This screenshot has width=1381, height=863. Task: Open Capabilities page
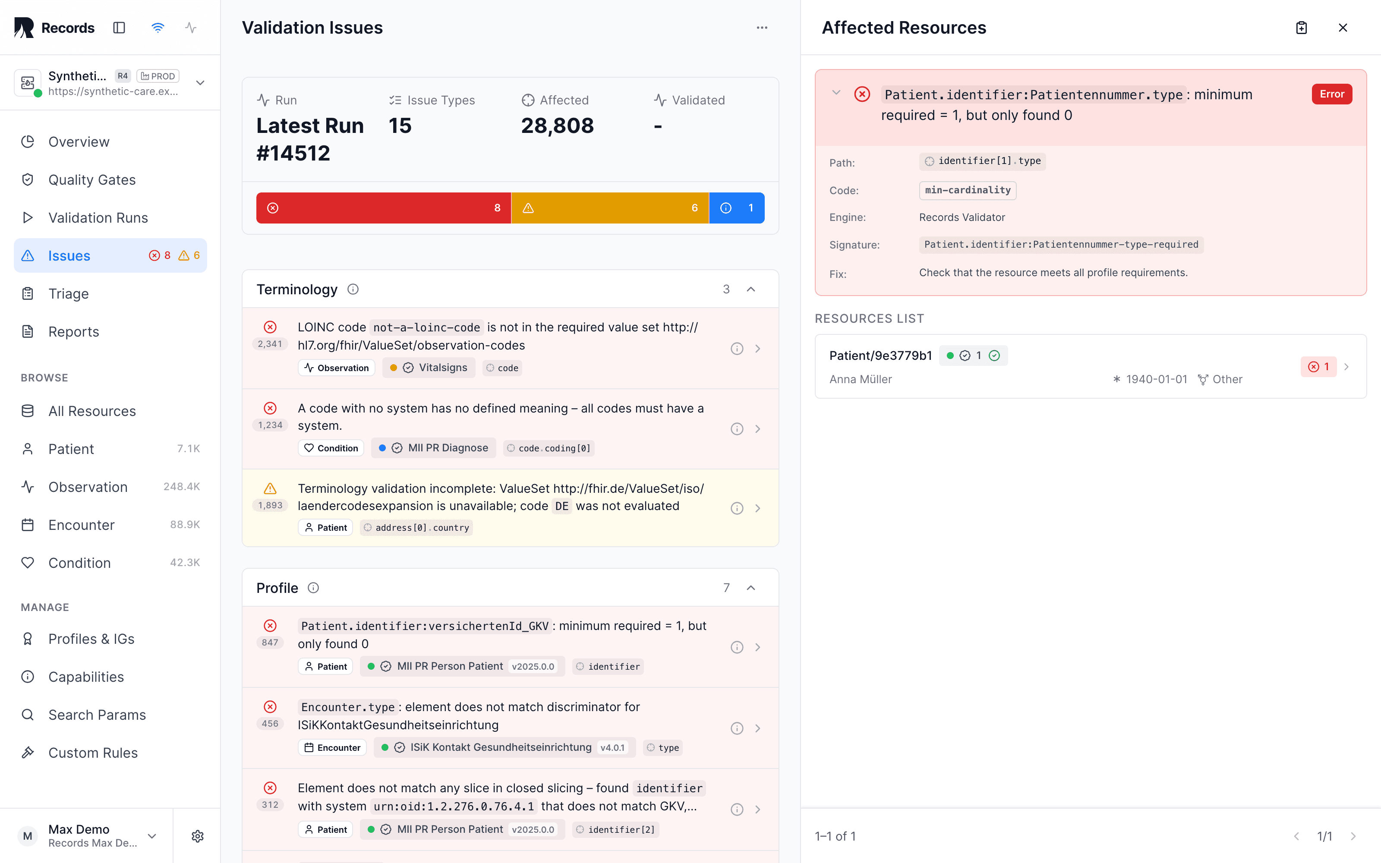[111, 677]
